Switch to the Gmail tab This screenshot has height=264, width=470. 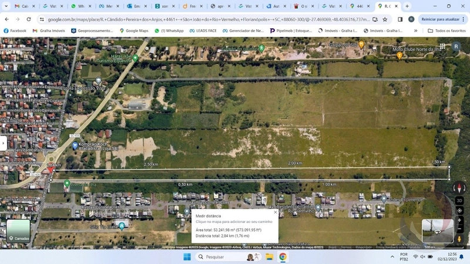click(x=25, y=6)
